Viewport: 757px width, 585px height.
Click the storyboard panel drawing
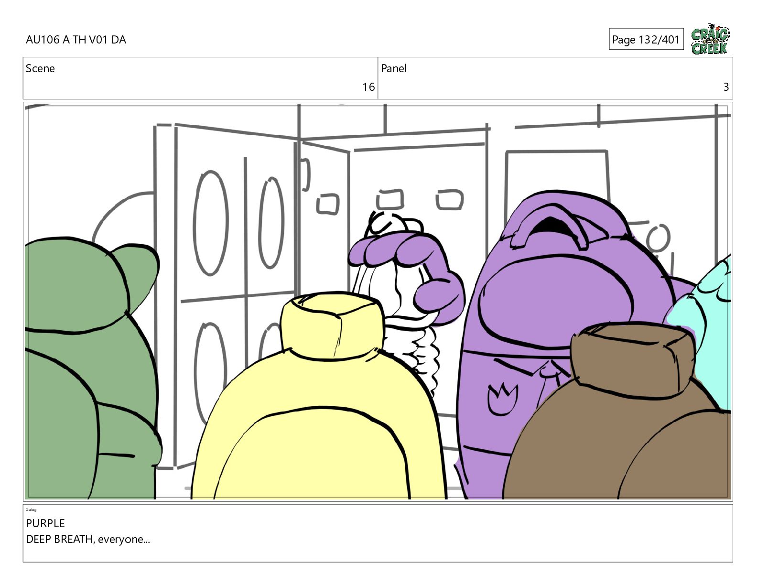378,302
